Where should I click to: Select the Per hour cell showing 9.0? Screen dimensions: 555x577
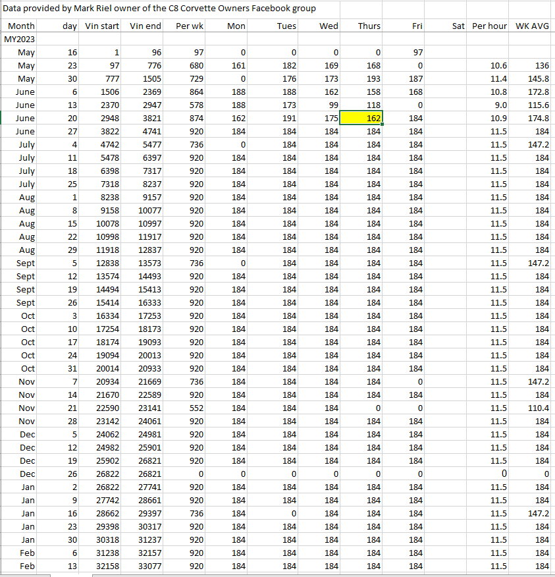(x=489, y=105)
